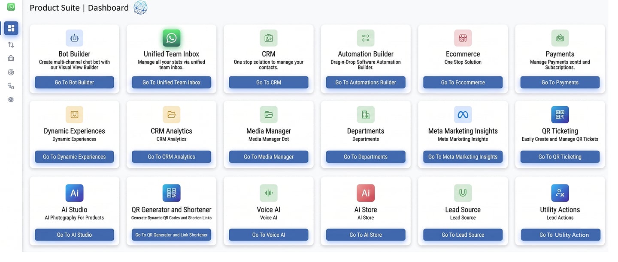
Task: Click the Meta Marketing Insights logo icon
Action: coord(463,115)
